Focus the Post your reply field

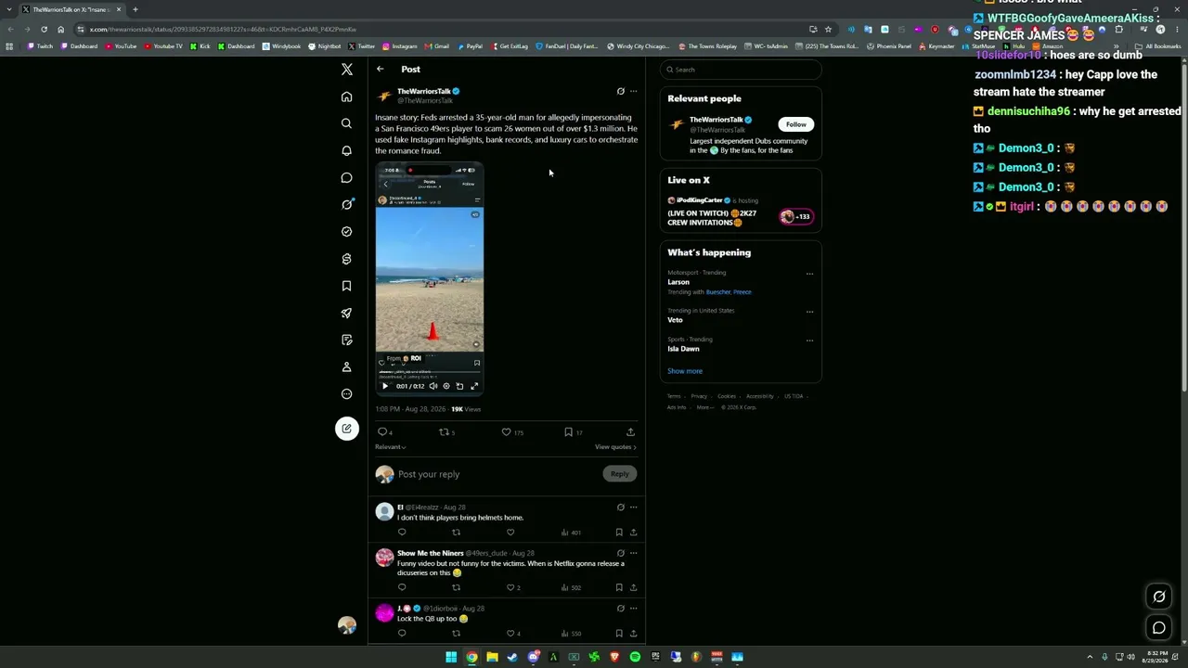497,474
